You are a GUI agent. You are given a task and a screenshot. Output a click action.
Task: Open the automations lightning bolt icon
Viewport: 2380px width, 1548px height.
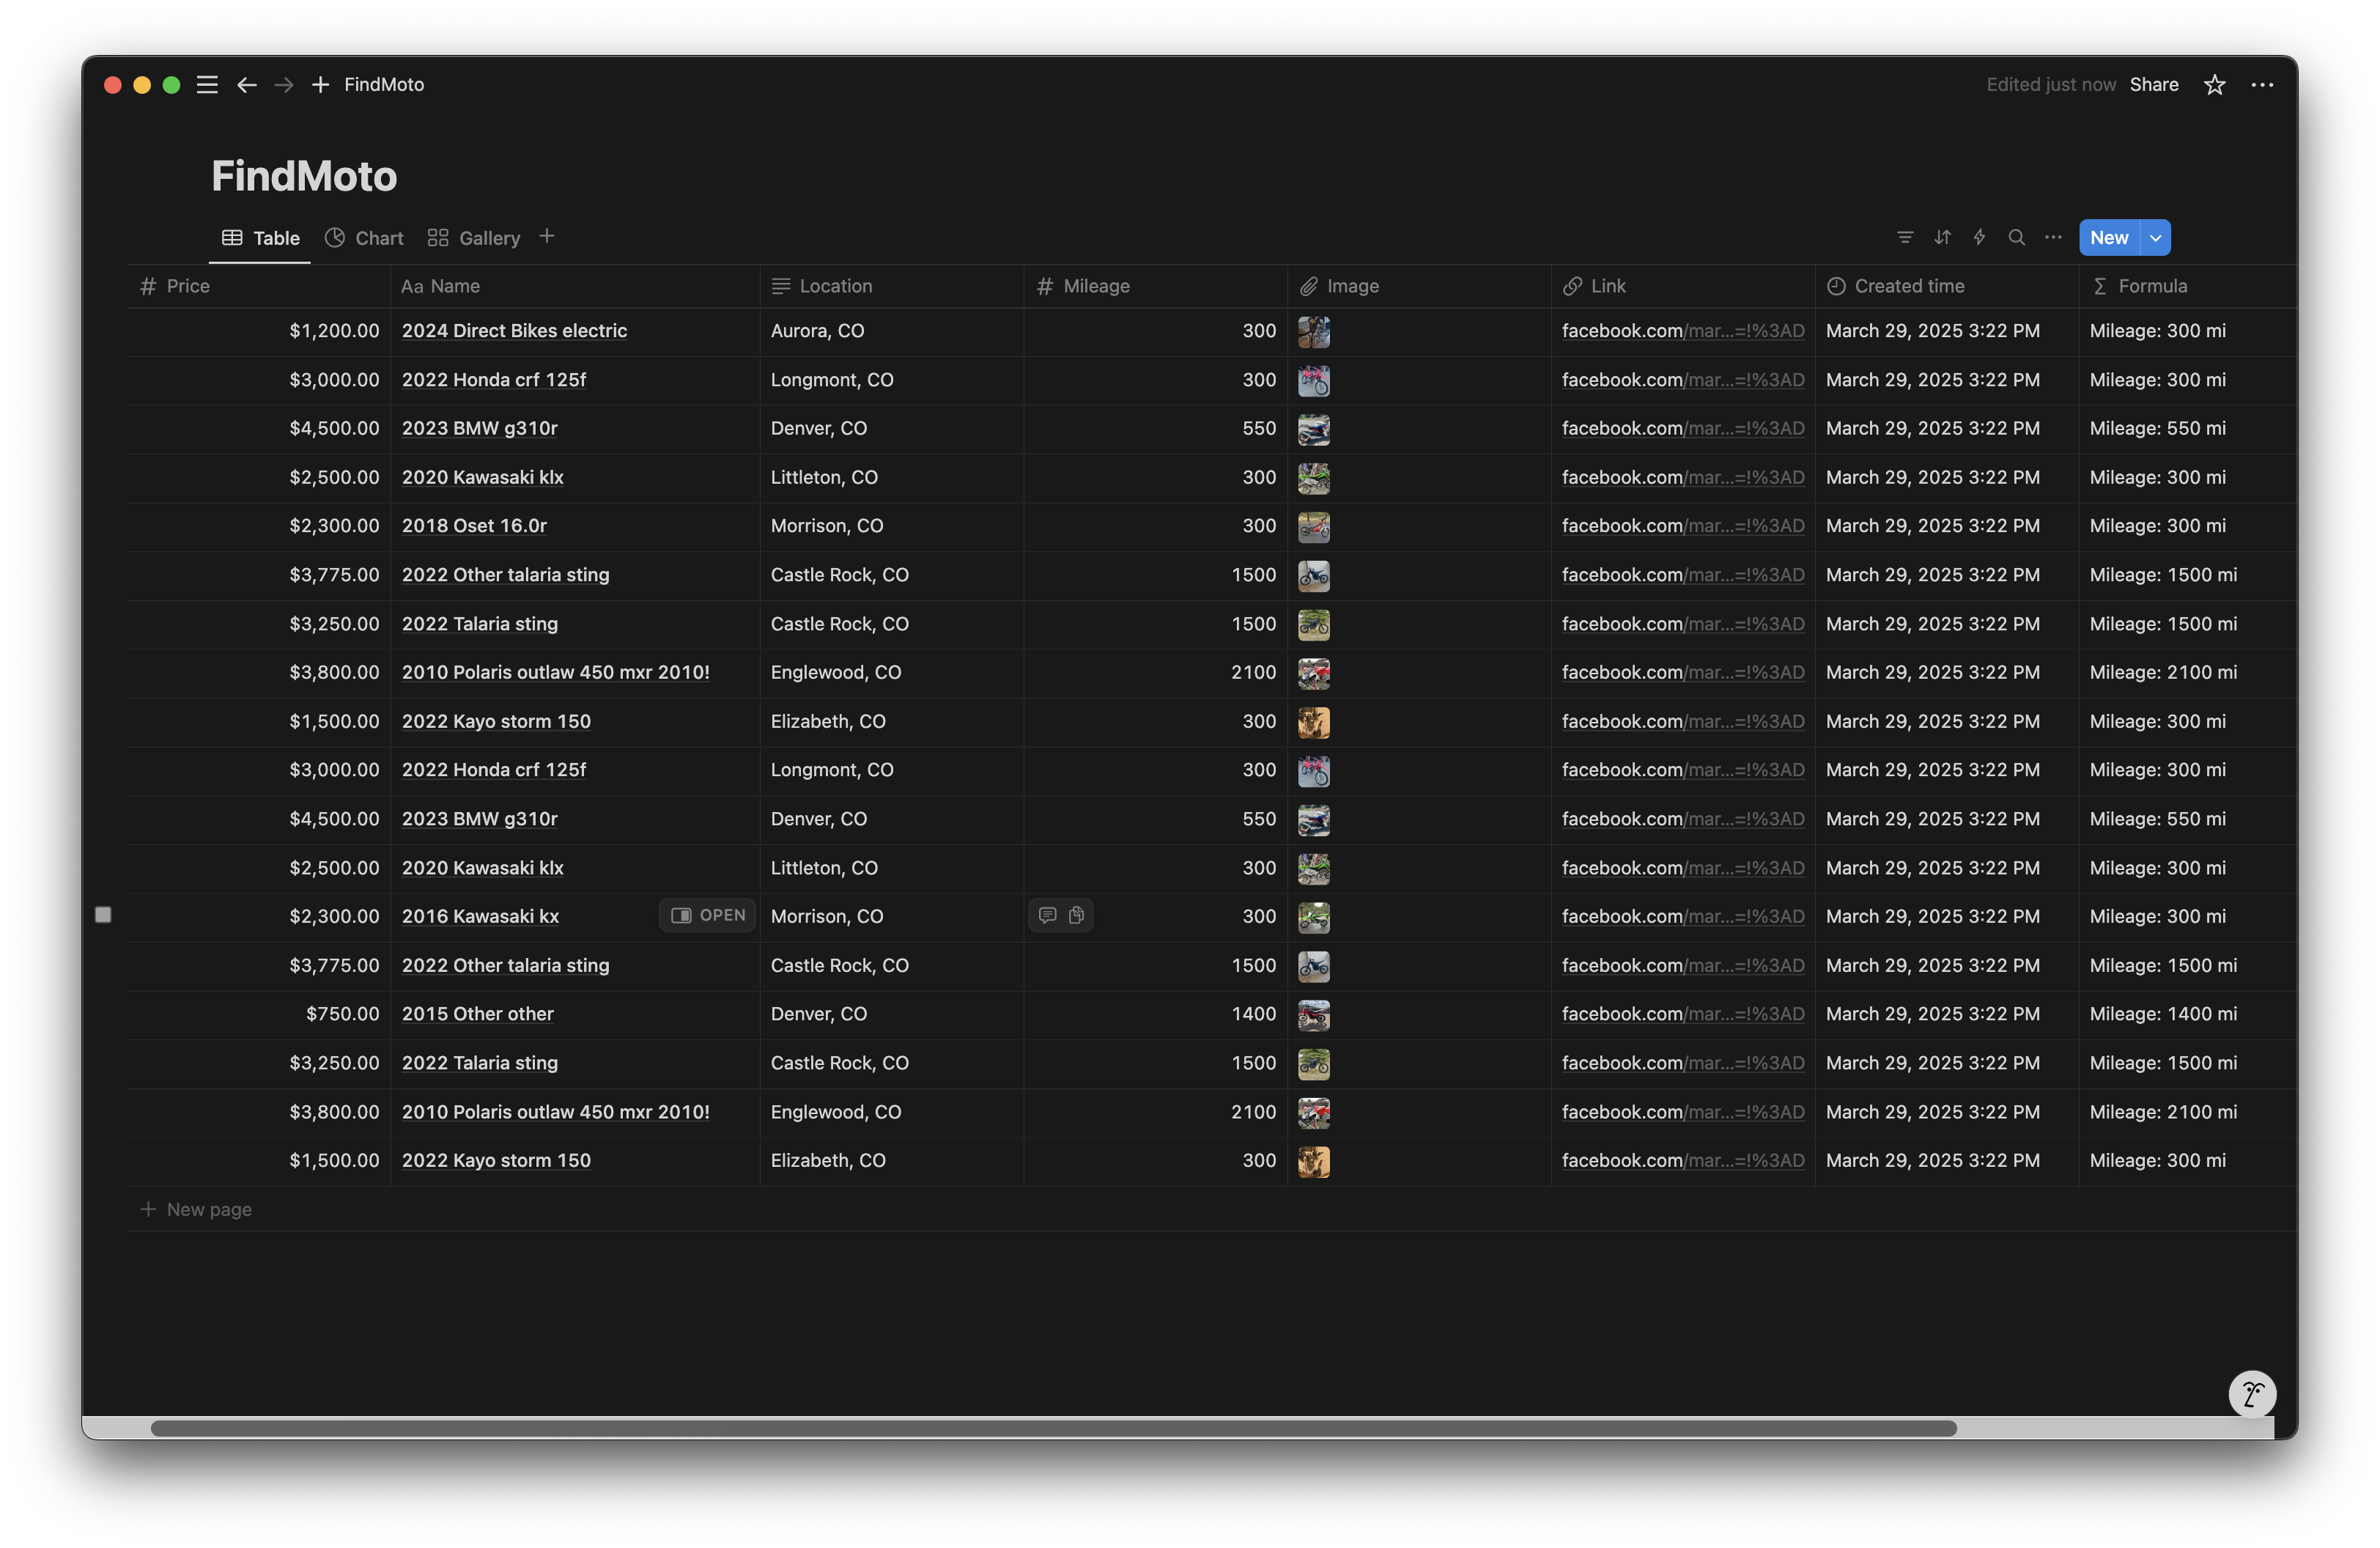[x=1979, y=237]
